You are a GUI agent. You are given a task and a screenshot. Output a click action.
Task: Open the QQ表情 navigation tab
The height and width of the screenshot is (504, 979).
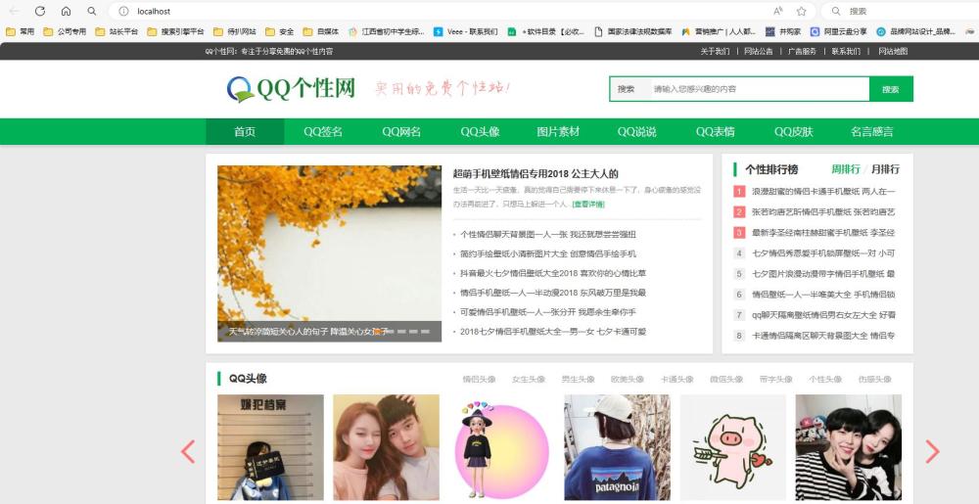716,131
